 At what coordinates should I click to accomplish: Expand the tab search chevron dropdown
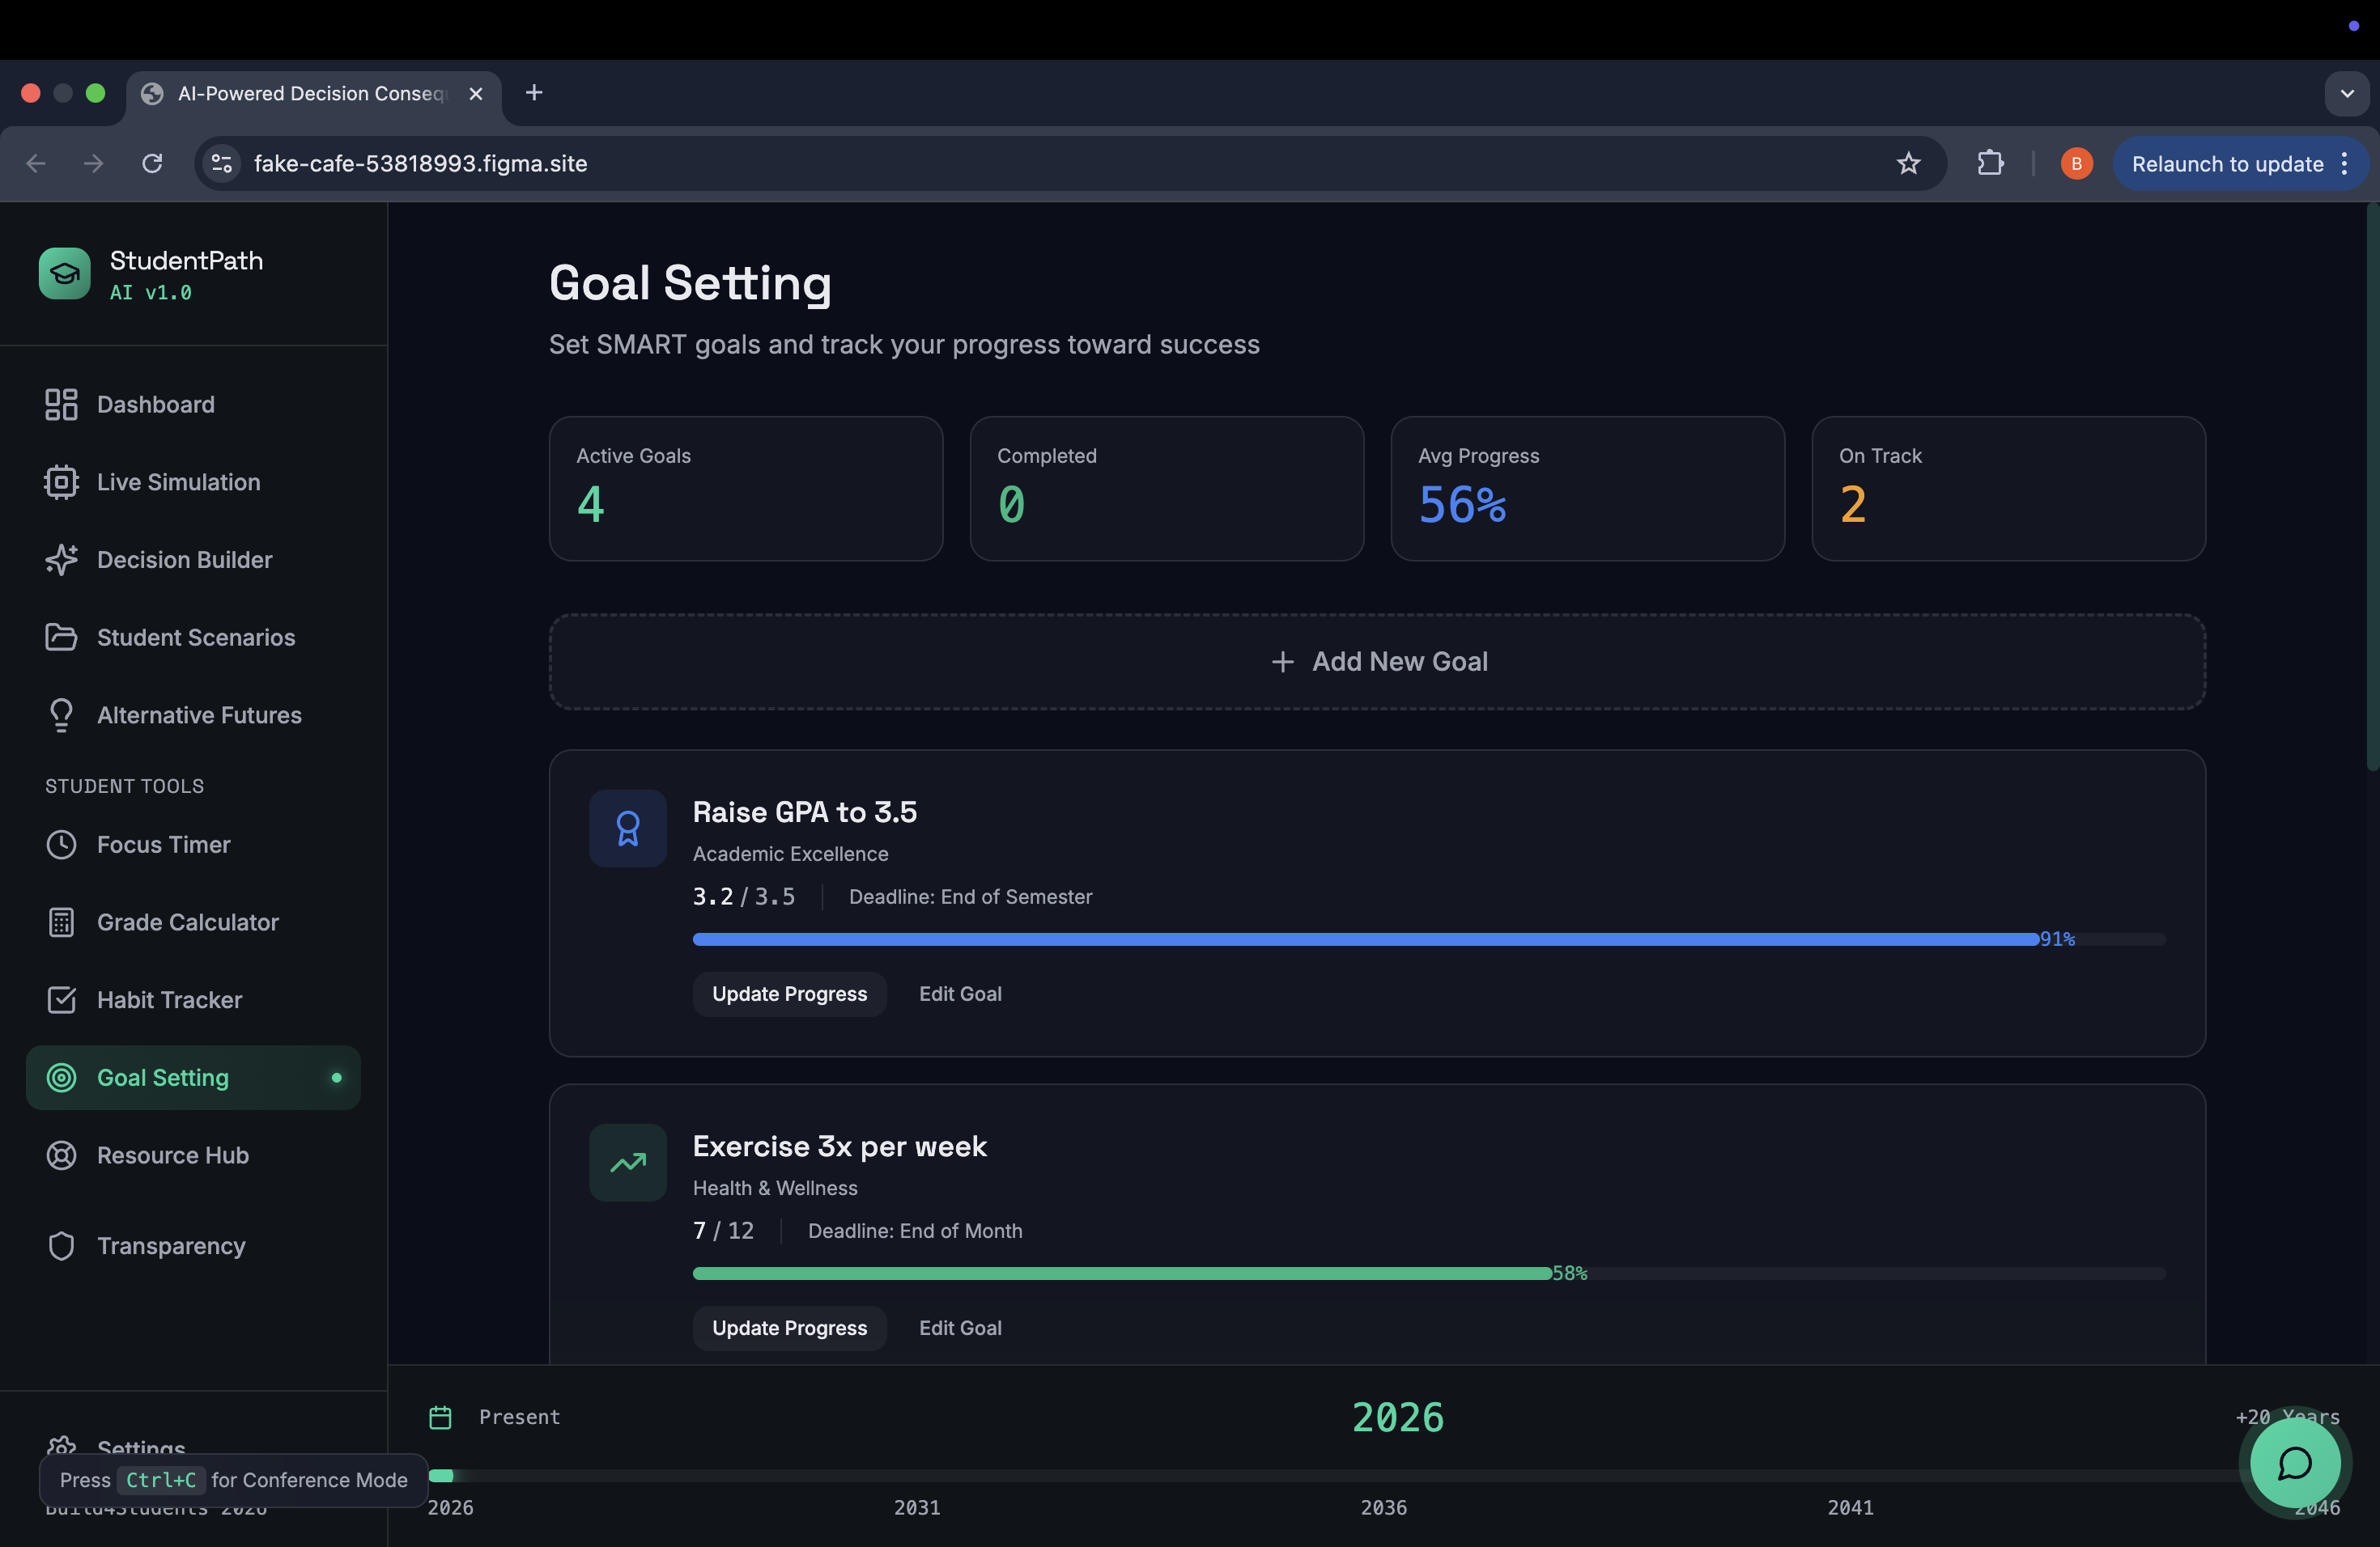(2346, 93)
